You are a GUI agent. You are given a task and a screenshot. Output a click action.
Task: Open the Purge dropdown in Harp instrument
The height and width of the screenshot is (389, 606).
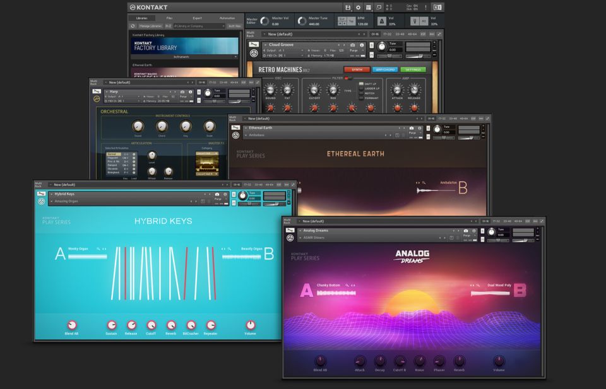pyautogui.click(x=183, y=96)
